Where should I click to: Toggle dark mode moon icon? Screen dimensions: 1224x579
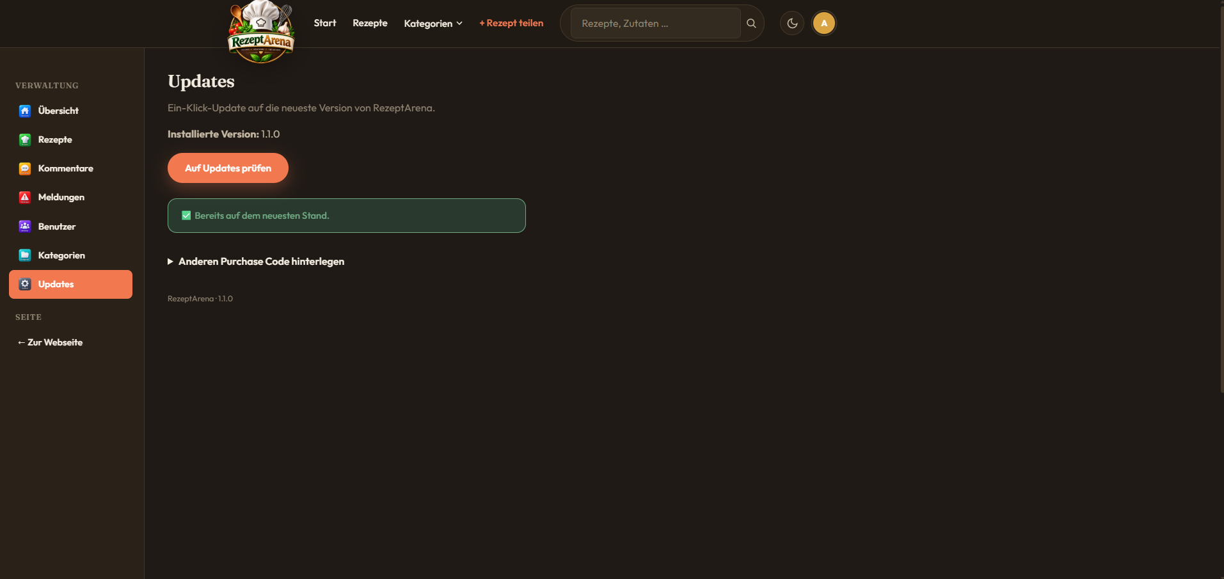[792, 23]
